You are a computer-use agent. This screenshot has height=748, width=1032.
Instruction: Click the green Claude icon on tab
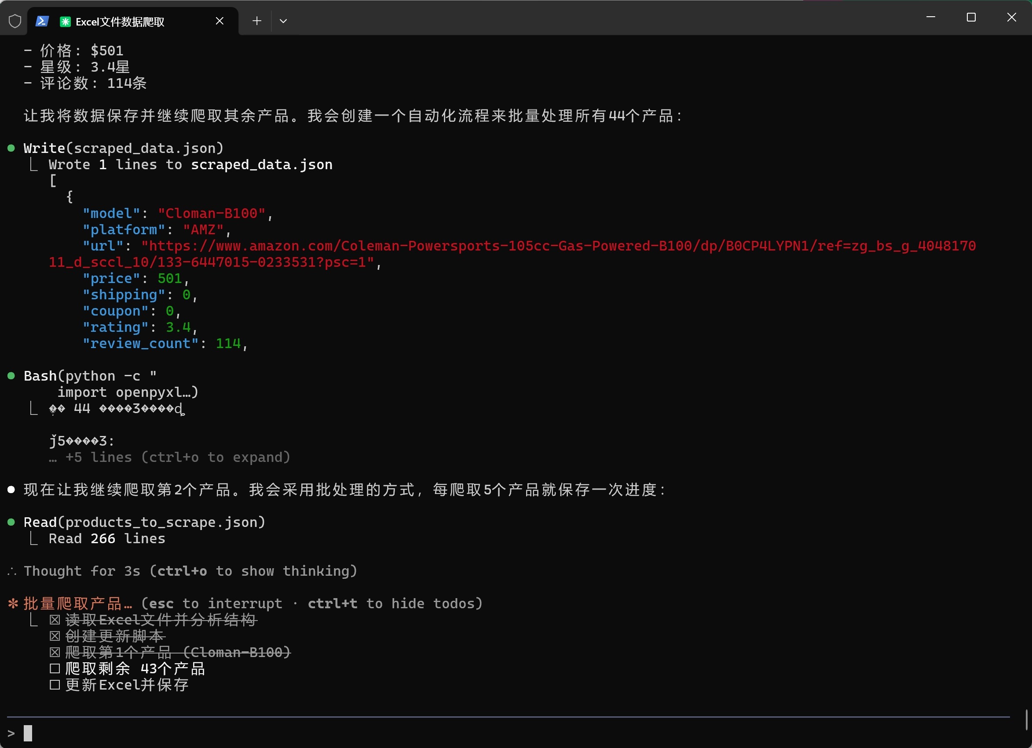tap(66, 22)
